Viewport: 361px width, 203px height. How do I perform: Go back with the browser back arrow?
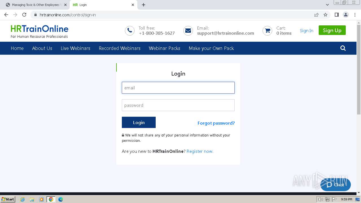tap(6, 15)
